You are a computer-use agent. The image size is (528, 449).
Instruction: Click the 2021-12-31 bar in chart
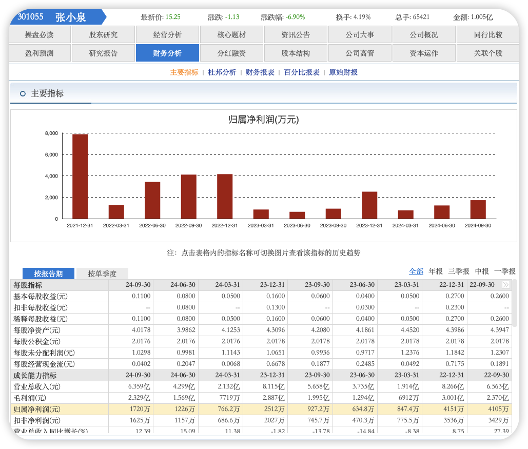[80, 176]
